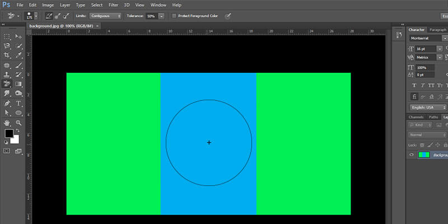Select the Clone Stamp tool
The width and height of the screenshot is (448, 224).
coord(7,74)
